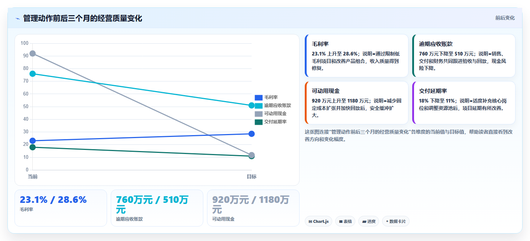
Task: Select the 逾期应收账款 data point at 目标
Action: click(252, 105)
